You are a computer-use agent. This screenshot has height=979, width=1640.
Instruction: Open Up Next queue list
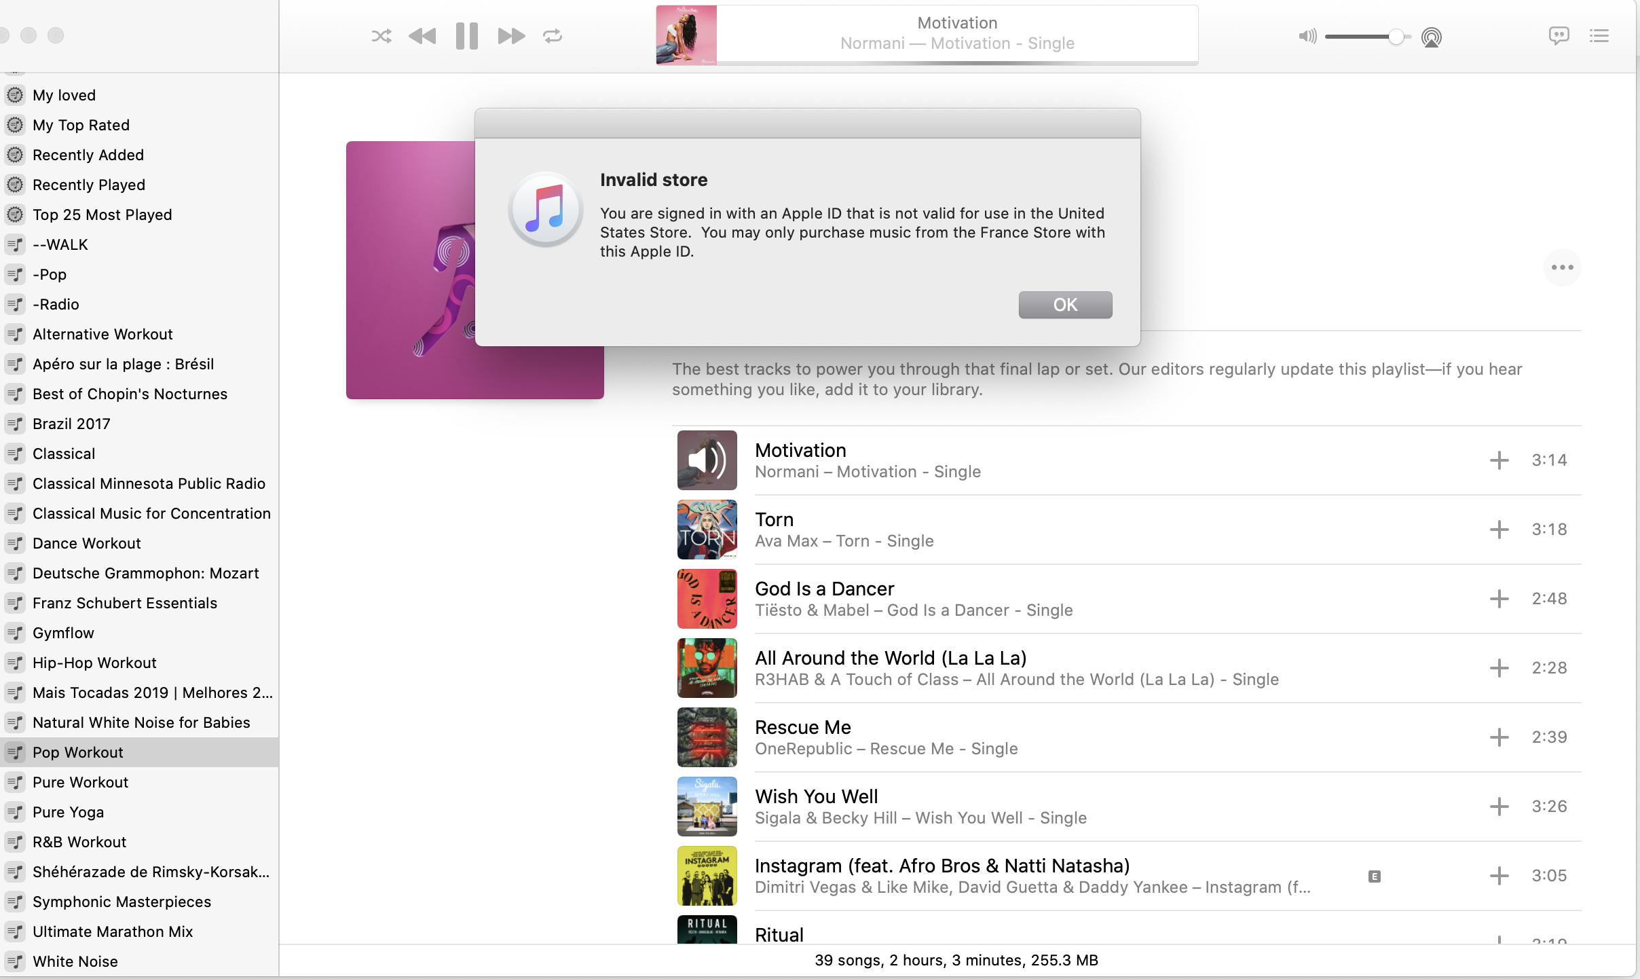tap(1599, 35)
